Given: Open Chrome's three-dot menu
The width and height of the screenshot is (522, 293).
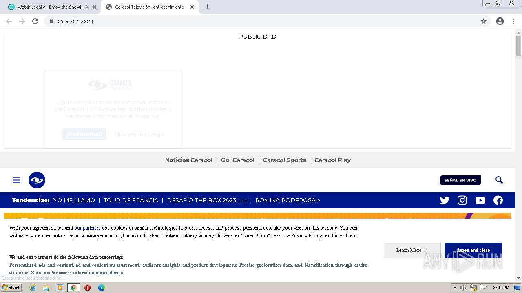Looking at the screenshot, I should click(513, 21).
